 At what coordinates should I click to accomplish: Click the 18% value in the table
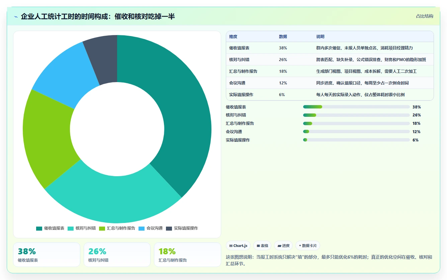283,71
